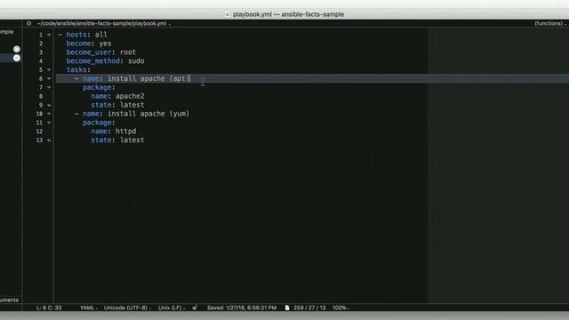
Task: Click the 'become: yes' line
Action: coord(89,44)
